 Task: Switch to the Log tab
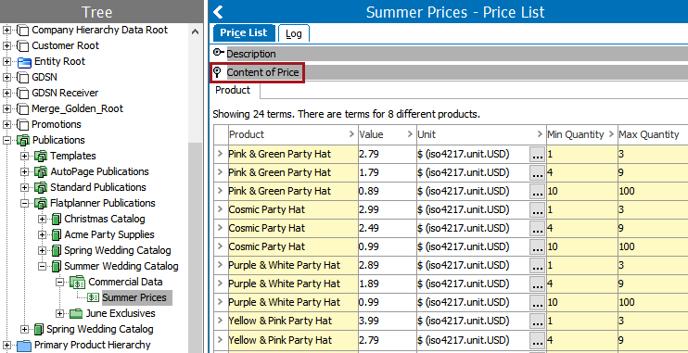tap(294, 33)
